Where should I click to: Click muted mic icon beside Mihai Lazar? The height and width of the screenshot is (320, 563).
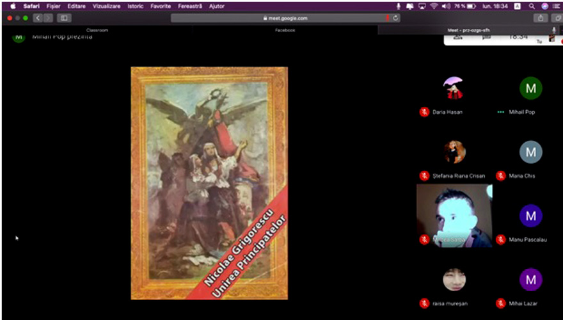(500, 303)
